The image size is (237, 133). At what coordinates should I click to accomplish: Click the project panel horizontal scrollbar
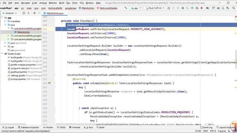(x=13, y=124)
